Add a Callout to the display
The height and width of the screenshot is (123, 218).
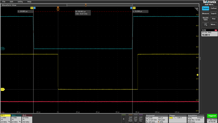click(x=214, y=8)
